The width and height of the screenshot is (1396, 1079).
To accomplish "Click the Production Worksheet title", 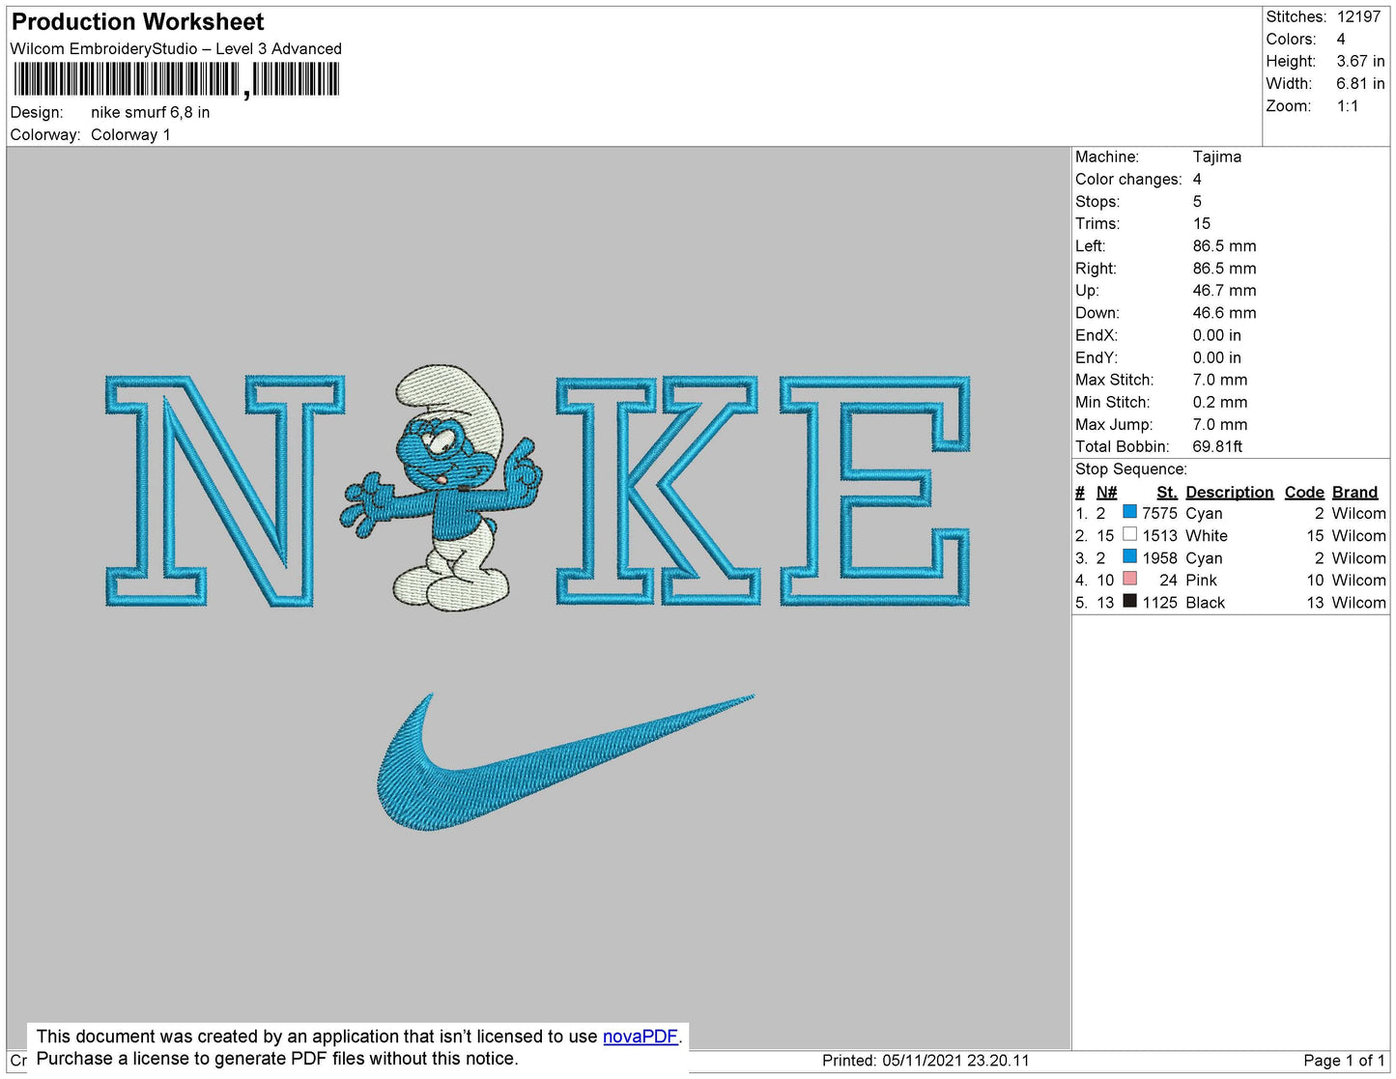I will tap(137, 22).
